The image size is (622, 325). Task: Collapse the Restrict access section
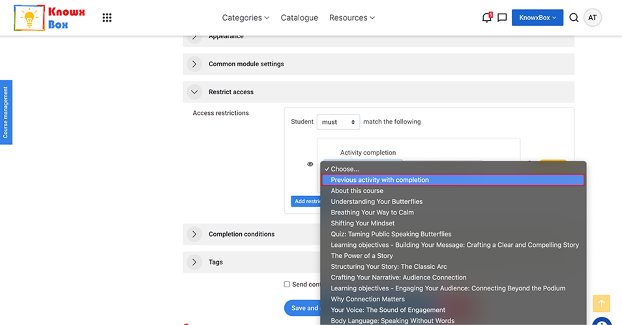point(379,92)
